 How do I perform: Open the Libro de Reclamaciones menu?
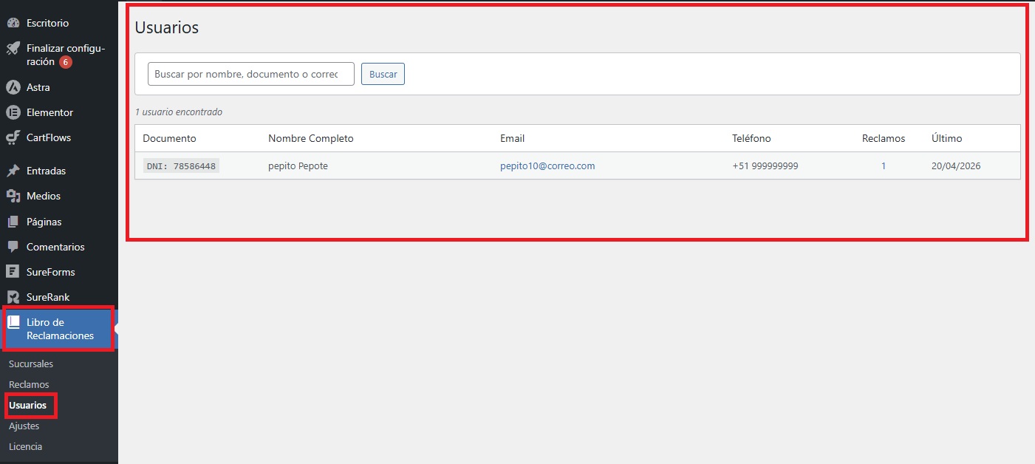(59, 329)
